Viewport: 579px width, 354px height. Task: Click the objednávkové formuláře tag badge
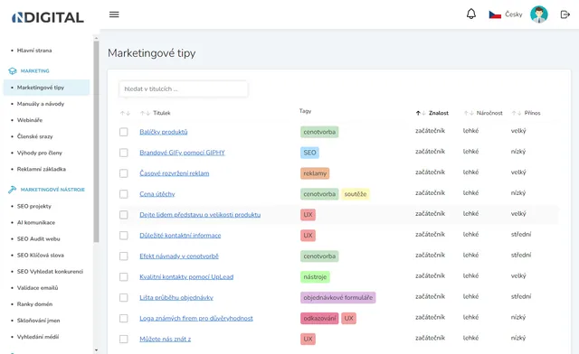pyautogui.click(x=337, y=298)
